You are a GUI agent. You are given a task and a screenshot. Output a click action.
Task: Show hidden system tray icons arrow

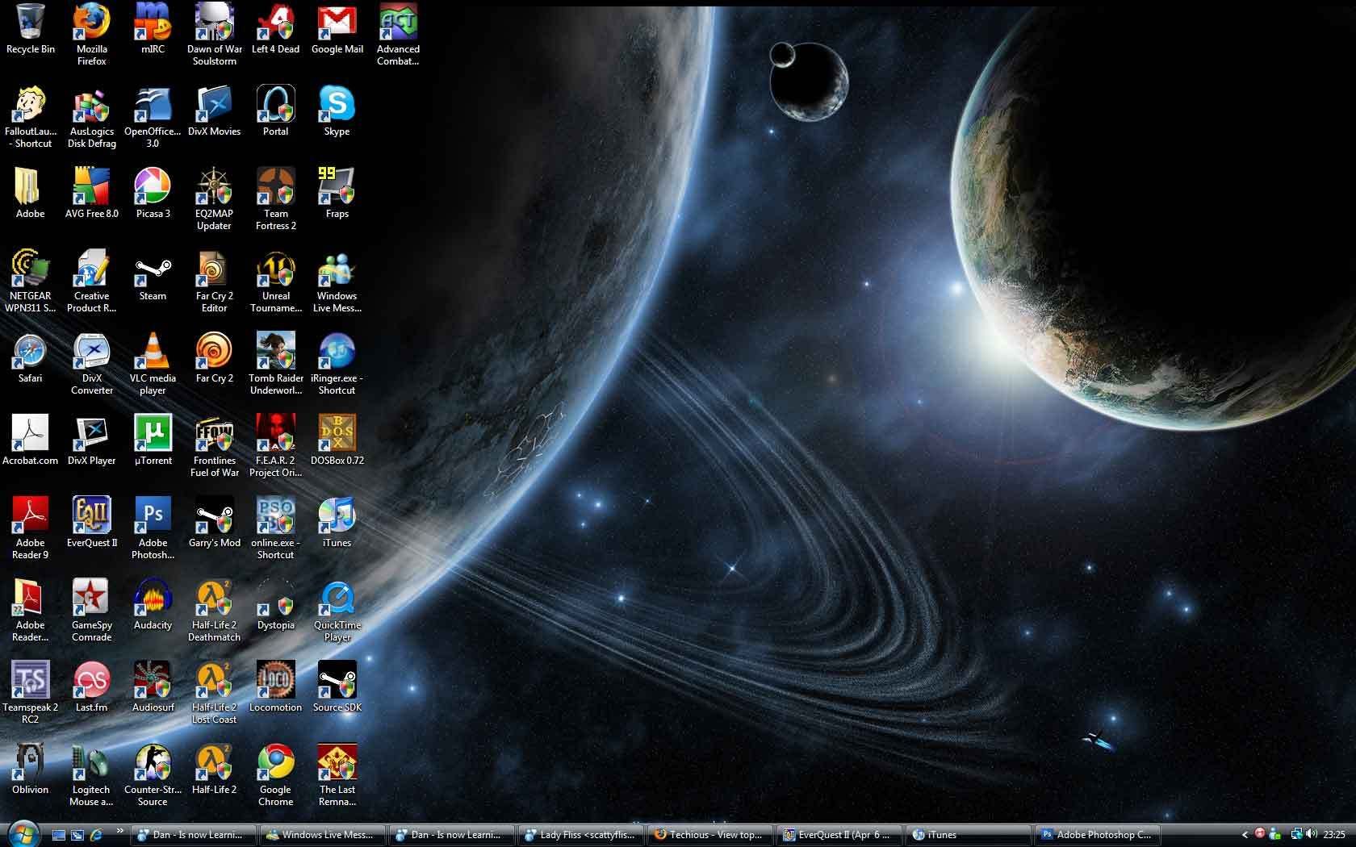point(1244,835)
